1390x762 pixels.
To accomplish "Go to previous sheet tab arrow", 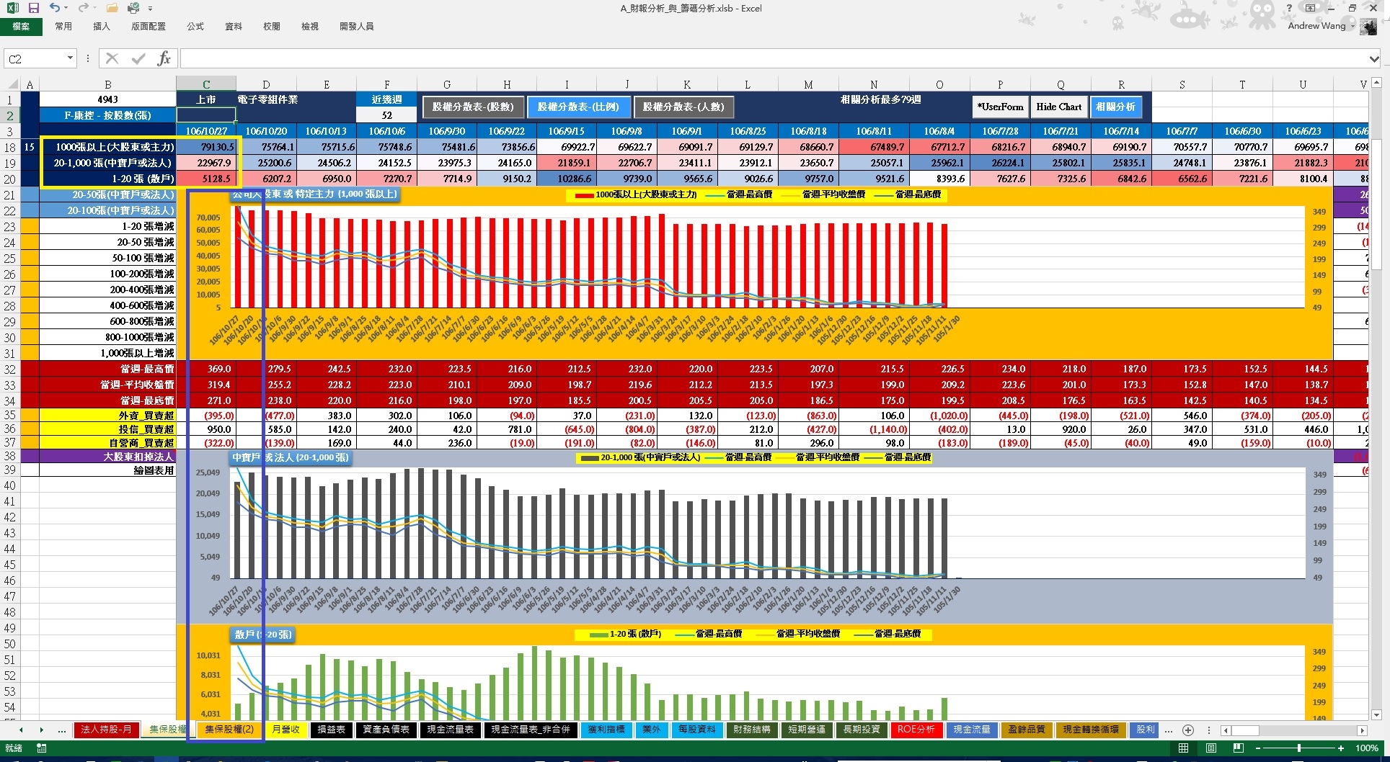I will click(x=21, y=730).
